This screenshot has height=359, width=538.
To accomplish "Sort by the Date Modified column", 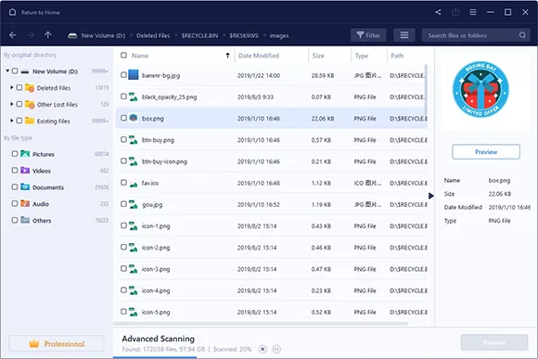I will pos(259,56).
